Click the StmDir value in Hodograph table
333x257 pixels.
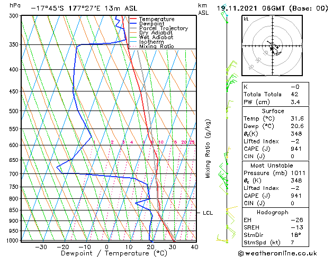pos(296,235)
